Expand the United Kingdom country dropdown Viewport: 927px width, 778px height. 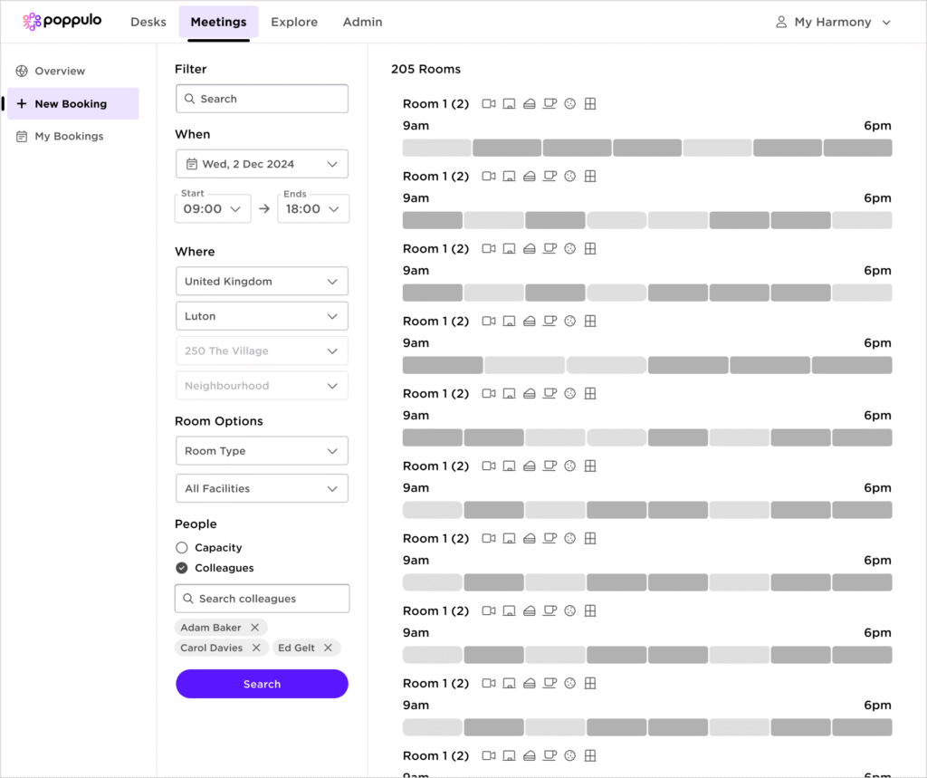[x=262, y=282]
